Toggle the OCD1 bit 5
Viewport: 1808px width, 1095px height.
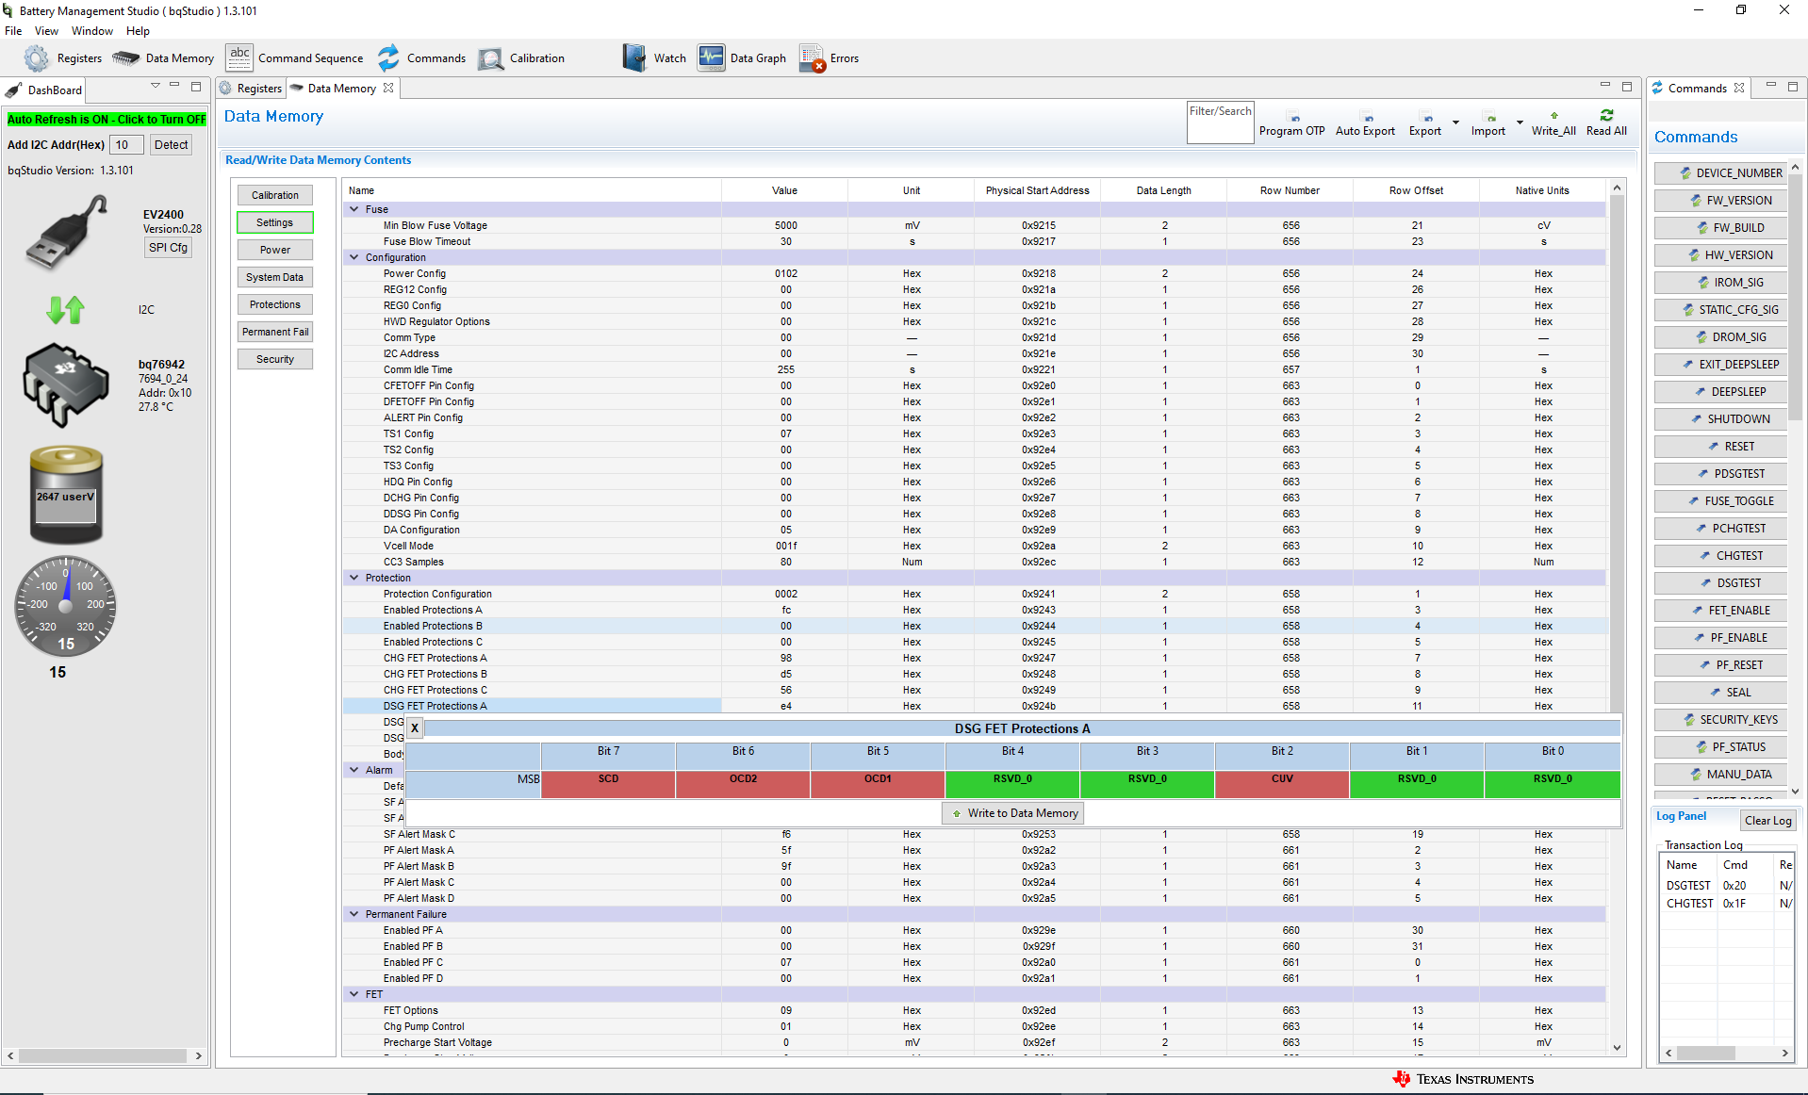[878, 785]
